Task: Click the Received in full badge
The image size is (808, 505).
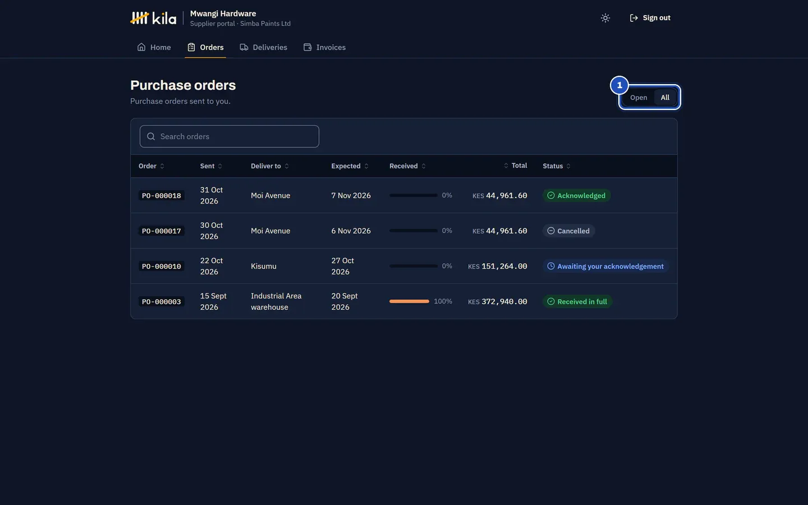Action: (577, 301)
